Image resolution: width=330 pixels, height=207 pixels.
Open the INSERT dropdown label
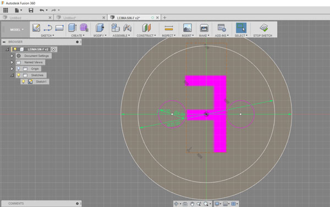(x=188, y=36)
